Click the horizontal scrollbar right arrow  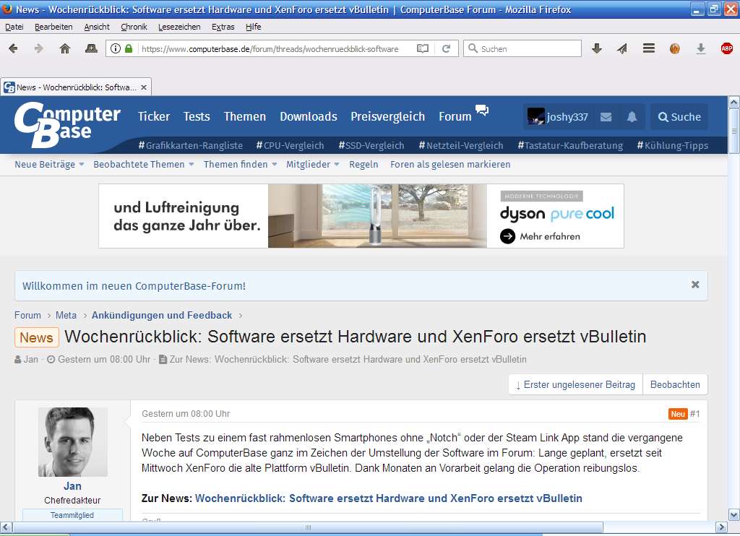[x=721, y=527]
